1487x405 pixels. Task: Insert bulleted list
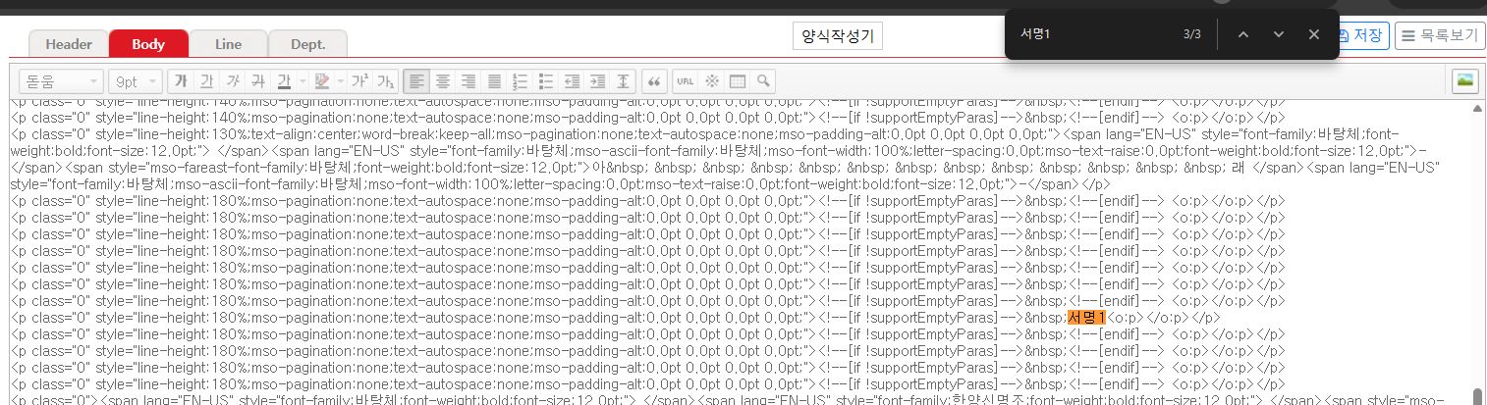[546, 80]
